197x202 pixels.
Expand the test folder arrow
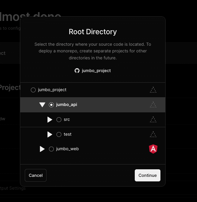[50, 134]
